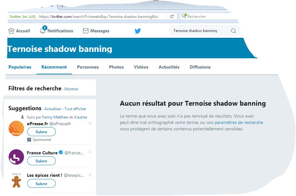Click Accueil label in navigation

(23, 31)
